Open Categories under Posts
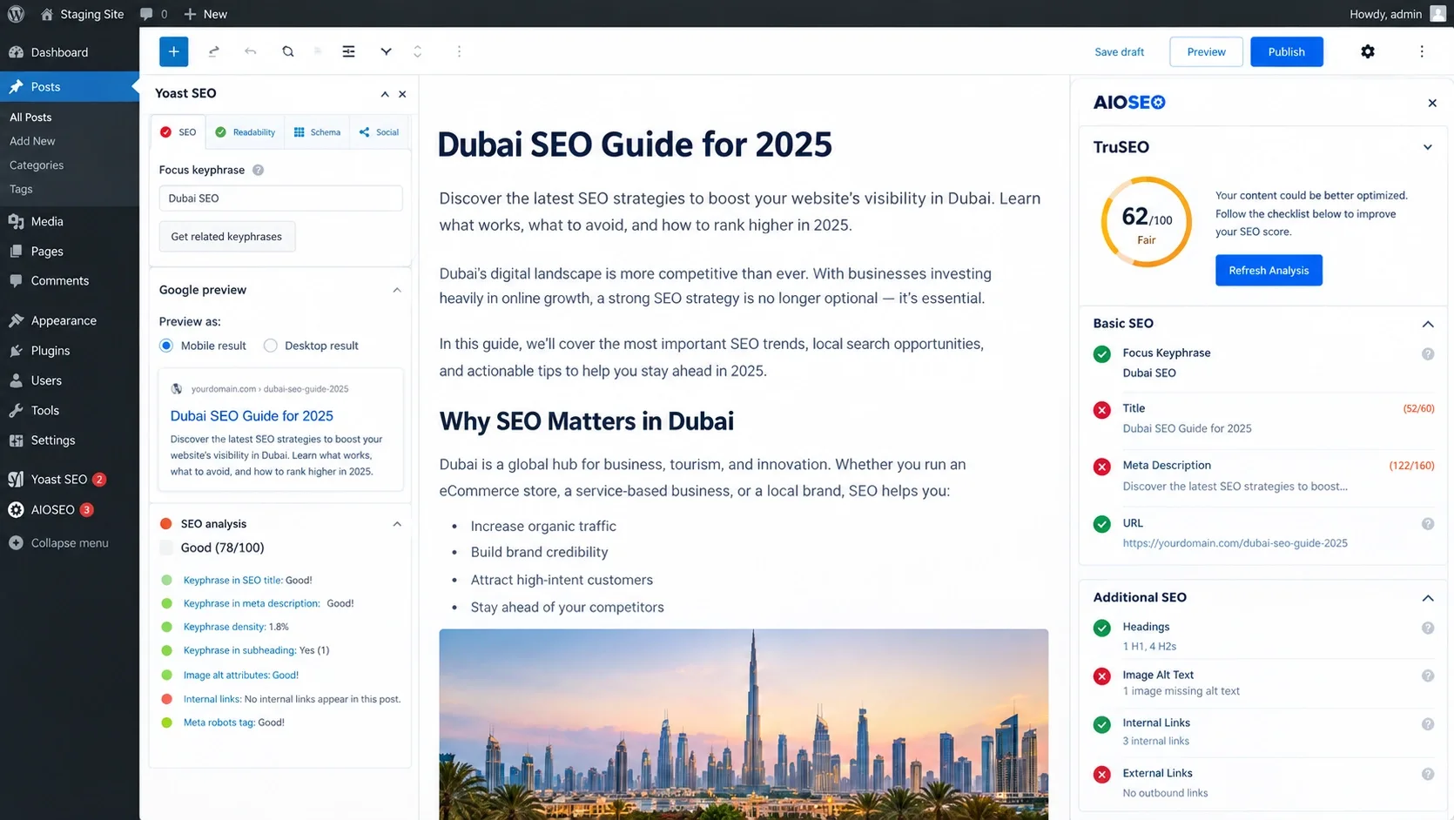The height and width of the screenshot is (820, 1454). (37, 165)
